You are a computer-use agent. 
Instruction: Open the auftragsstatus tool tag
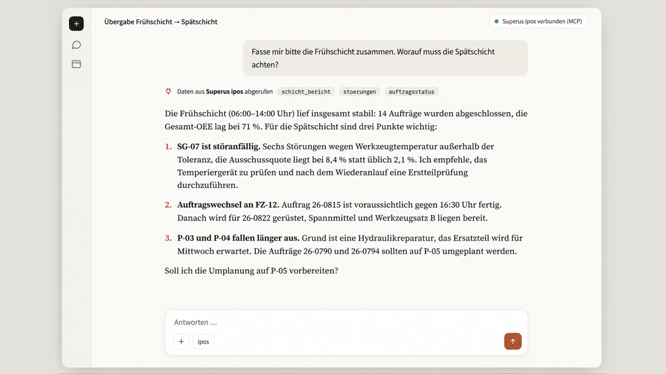click(x=411, y=91)
